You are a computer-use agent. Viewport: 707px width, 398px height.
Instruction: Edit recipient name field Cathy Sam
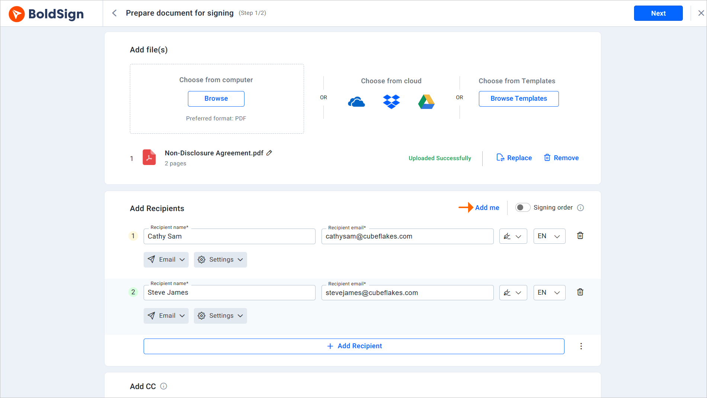click(230, 236)
